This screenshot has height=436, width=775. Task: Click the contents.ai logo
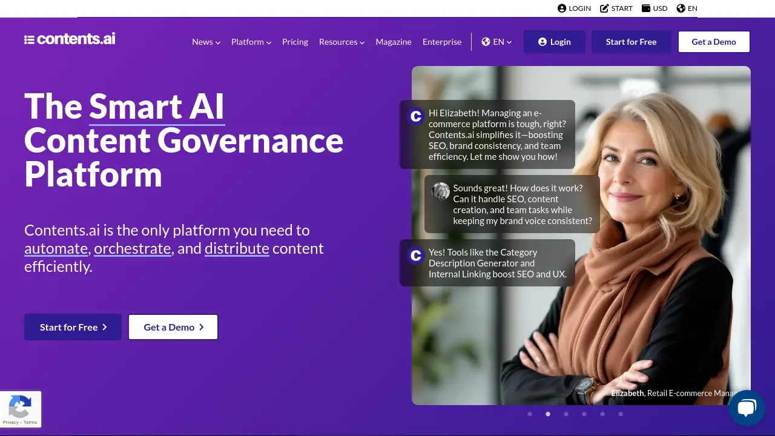pyautogui.click(x=70, y=39)
